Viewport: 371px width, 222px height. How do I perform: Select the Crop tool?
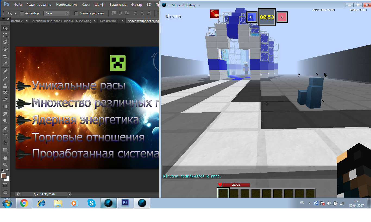5,56
